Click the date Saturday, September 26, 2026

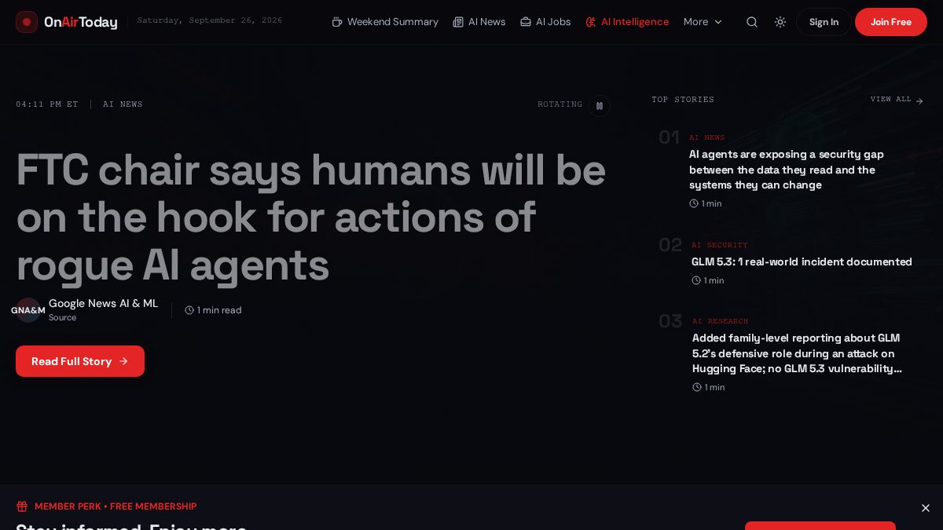click(210, 20)
